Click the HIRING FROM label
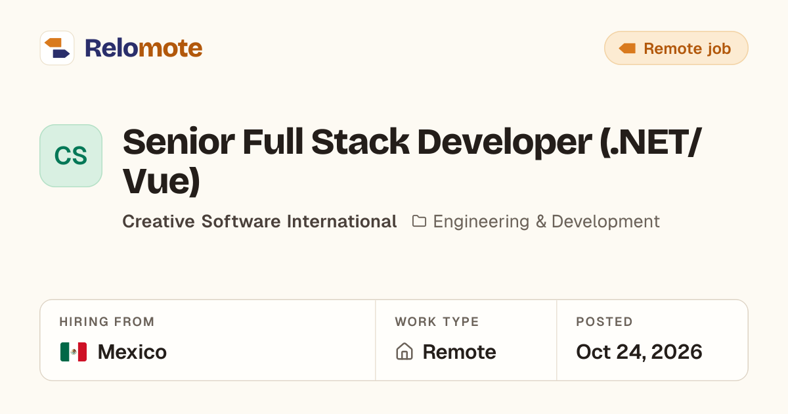Viewport: 788px width, 414px height. click(x=107, y=322)
